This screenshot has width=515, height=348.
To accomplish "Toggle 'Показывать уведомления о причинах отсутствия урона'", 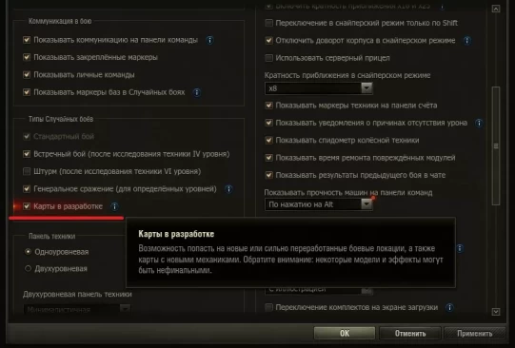I will 268,123.
